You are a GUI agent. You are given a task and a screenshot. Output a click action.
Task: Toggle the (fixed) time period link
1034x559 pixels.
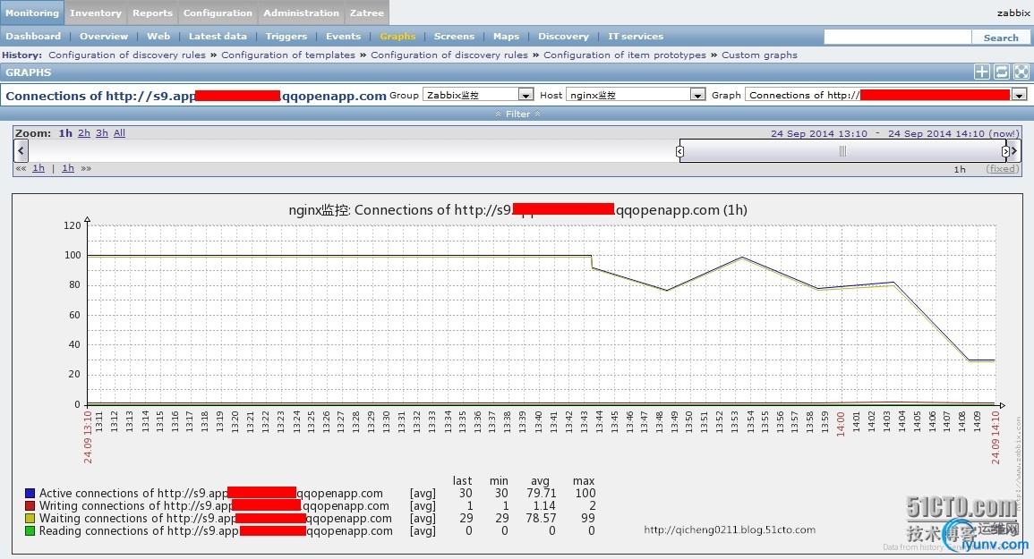tap(1003, 169)
